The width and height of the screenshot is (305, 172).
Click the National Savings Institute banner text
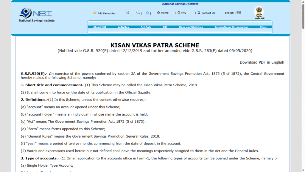coord(180,4)
